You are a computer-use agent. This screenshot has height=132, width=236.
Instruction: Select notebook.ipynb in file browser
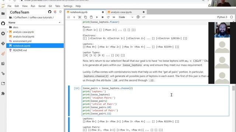point(35,45)
